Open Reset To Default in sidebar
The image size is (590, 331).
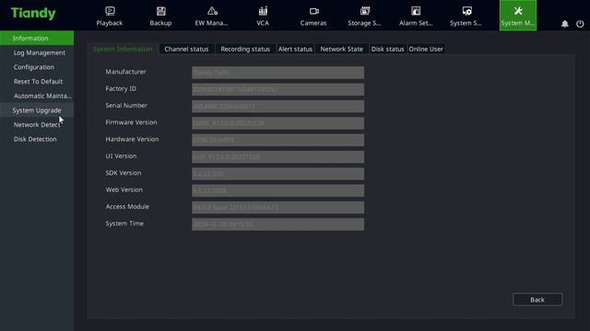(37, 82)
